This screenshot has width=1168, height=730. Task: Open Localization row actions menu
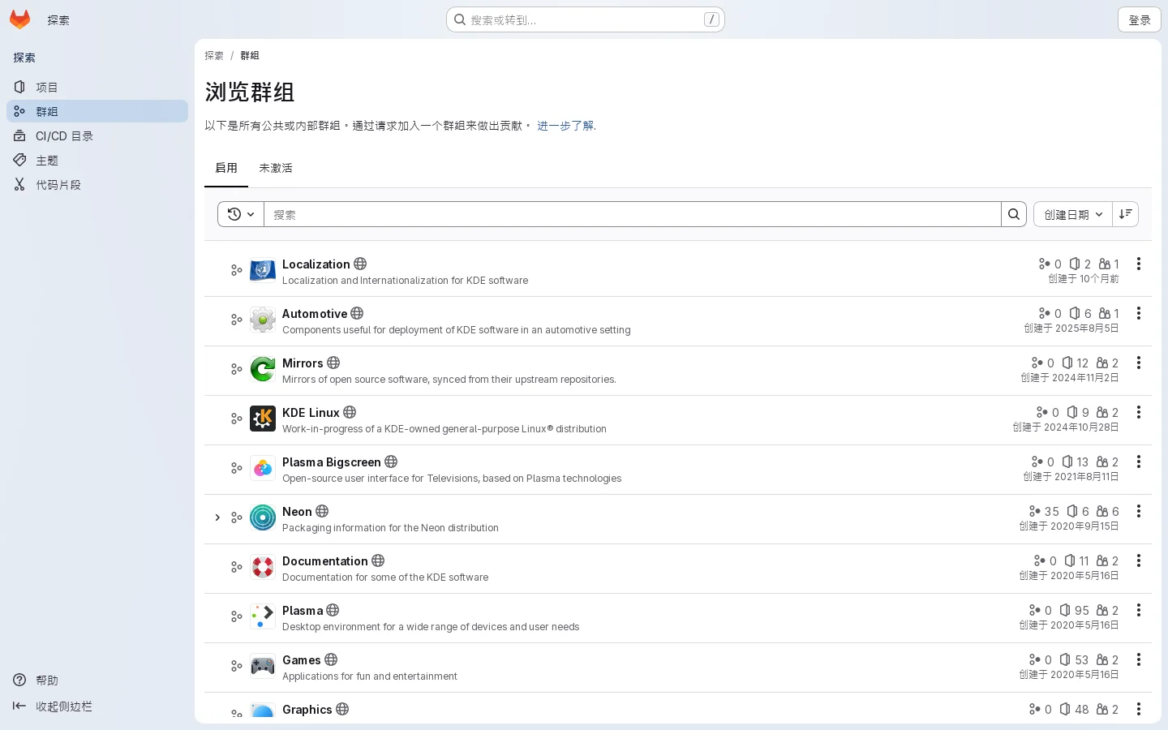[1139, 264]
